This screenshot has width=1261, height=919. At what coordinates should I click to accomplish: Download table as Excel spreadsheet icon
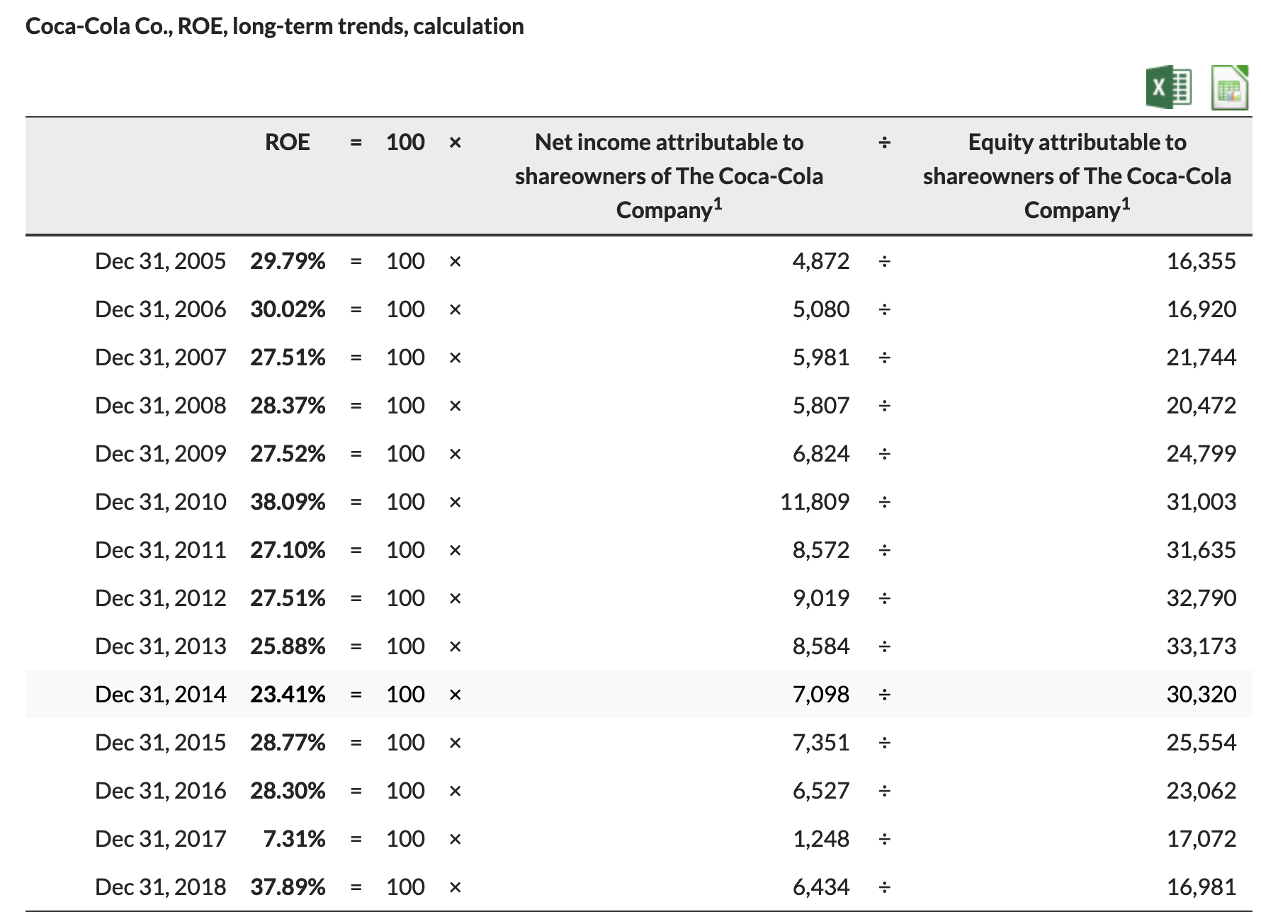(x=1168, y=87)
